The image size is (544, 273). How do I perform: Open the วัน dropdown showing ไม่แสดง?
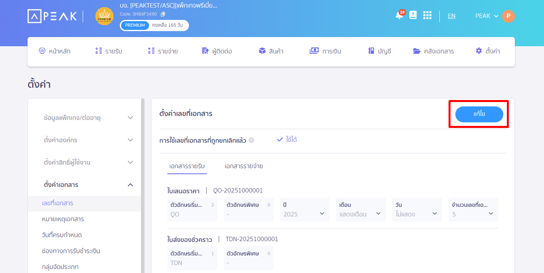coord(417,214)
